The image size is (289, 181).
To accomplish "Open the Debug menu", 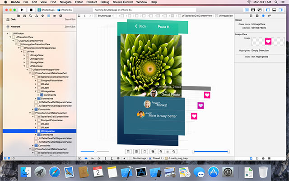I will pyautogui.click(x=105, y=2).
